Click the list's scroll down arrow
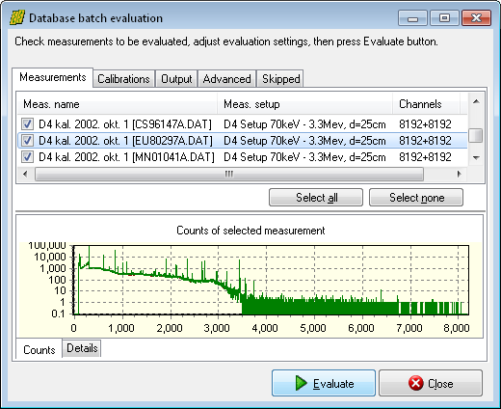This screenshot has height=409, width=501. (476, 157)
